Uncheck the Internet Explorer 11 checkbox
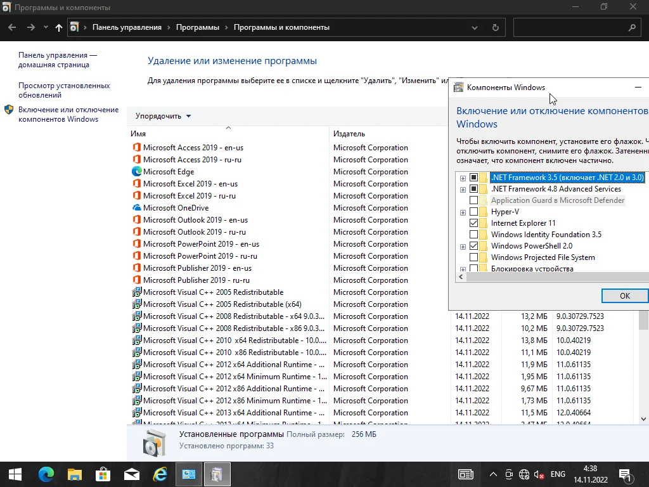This screenshot has width=649, height=487. click(x=473, y=223)
